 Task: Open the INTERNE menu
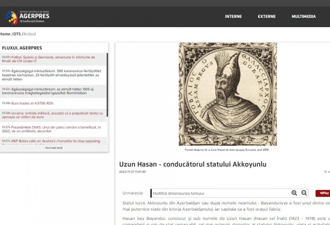233,16
